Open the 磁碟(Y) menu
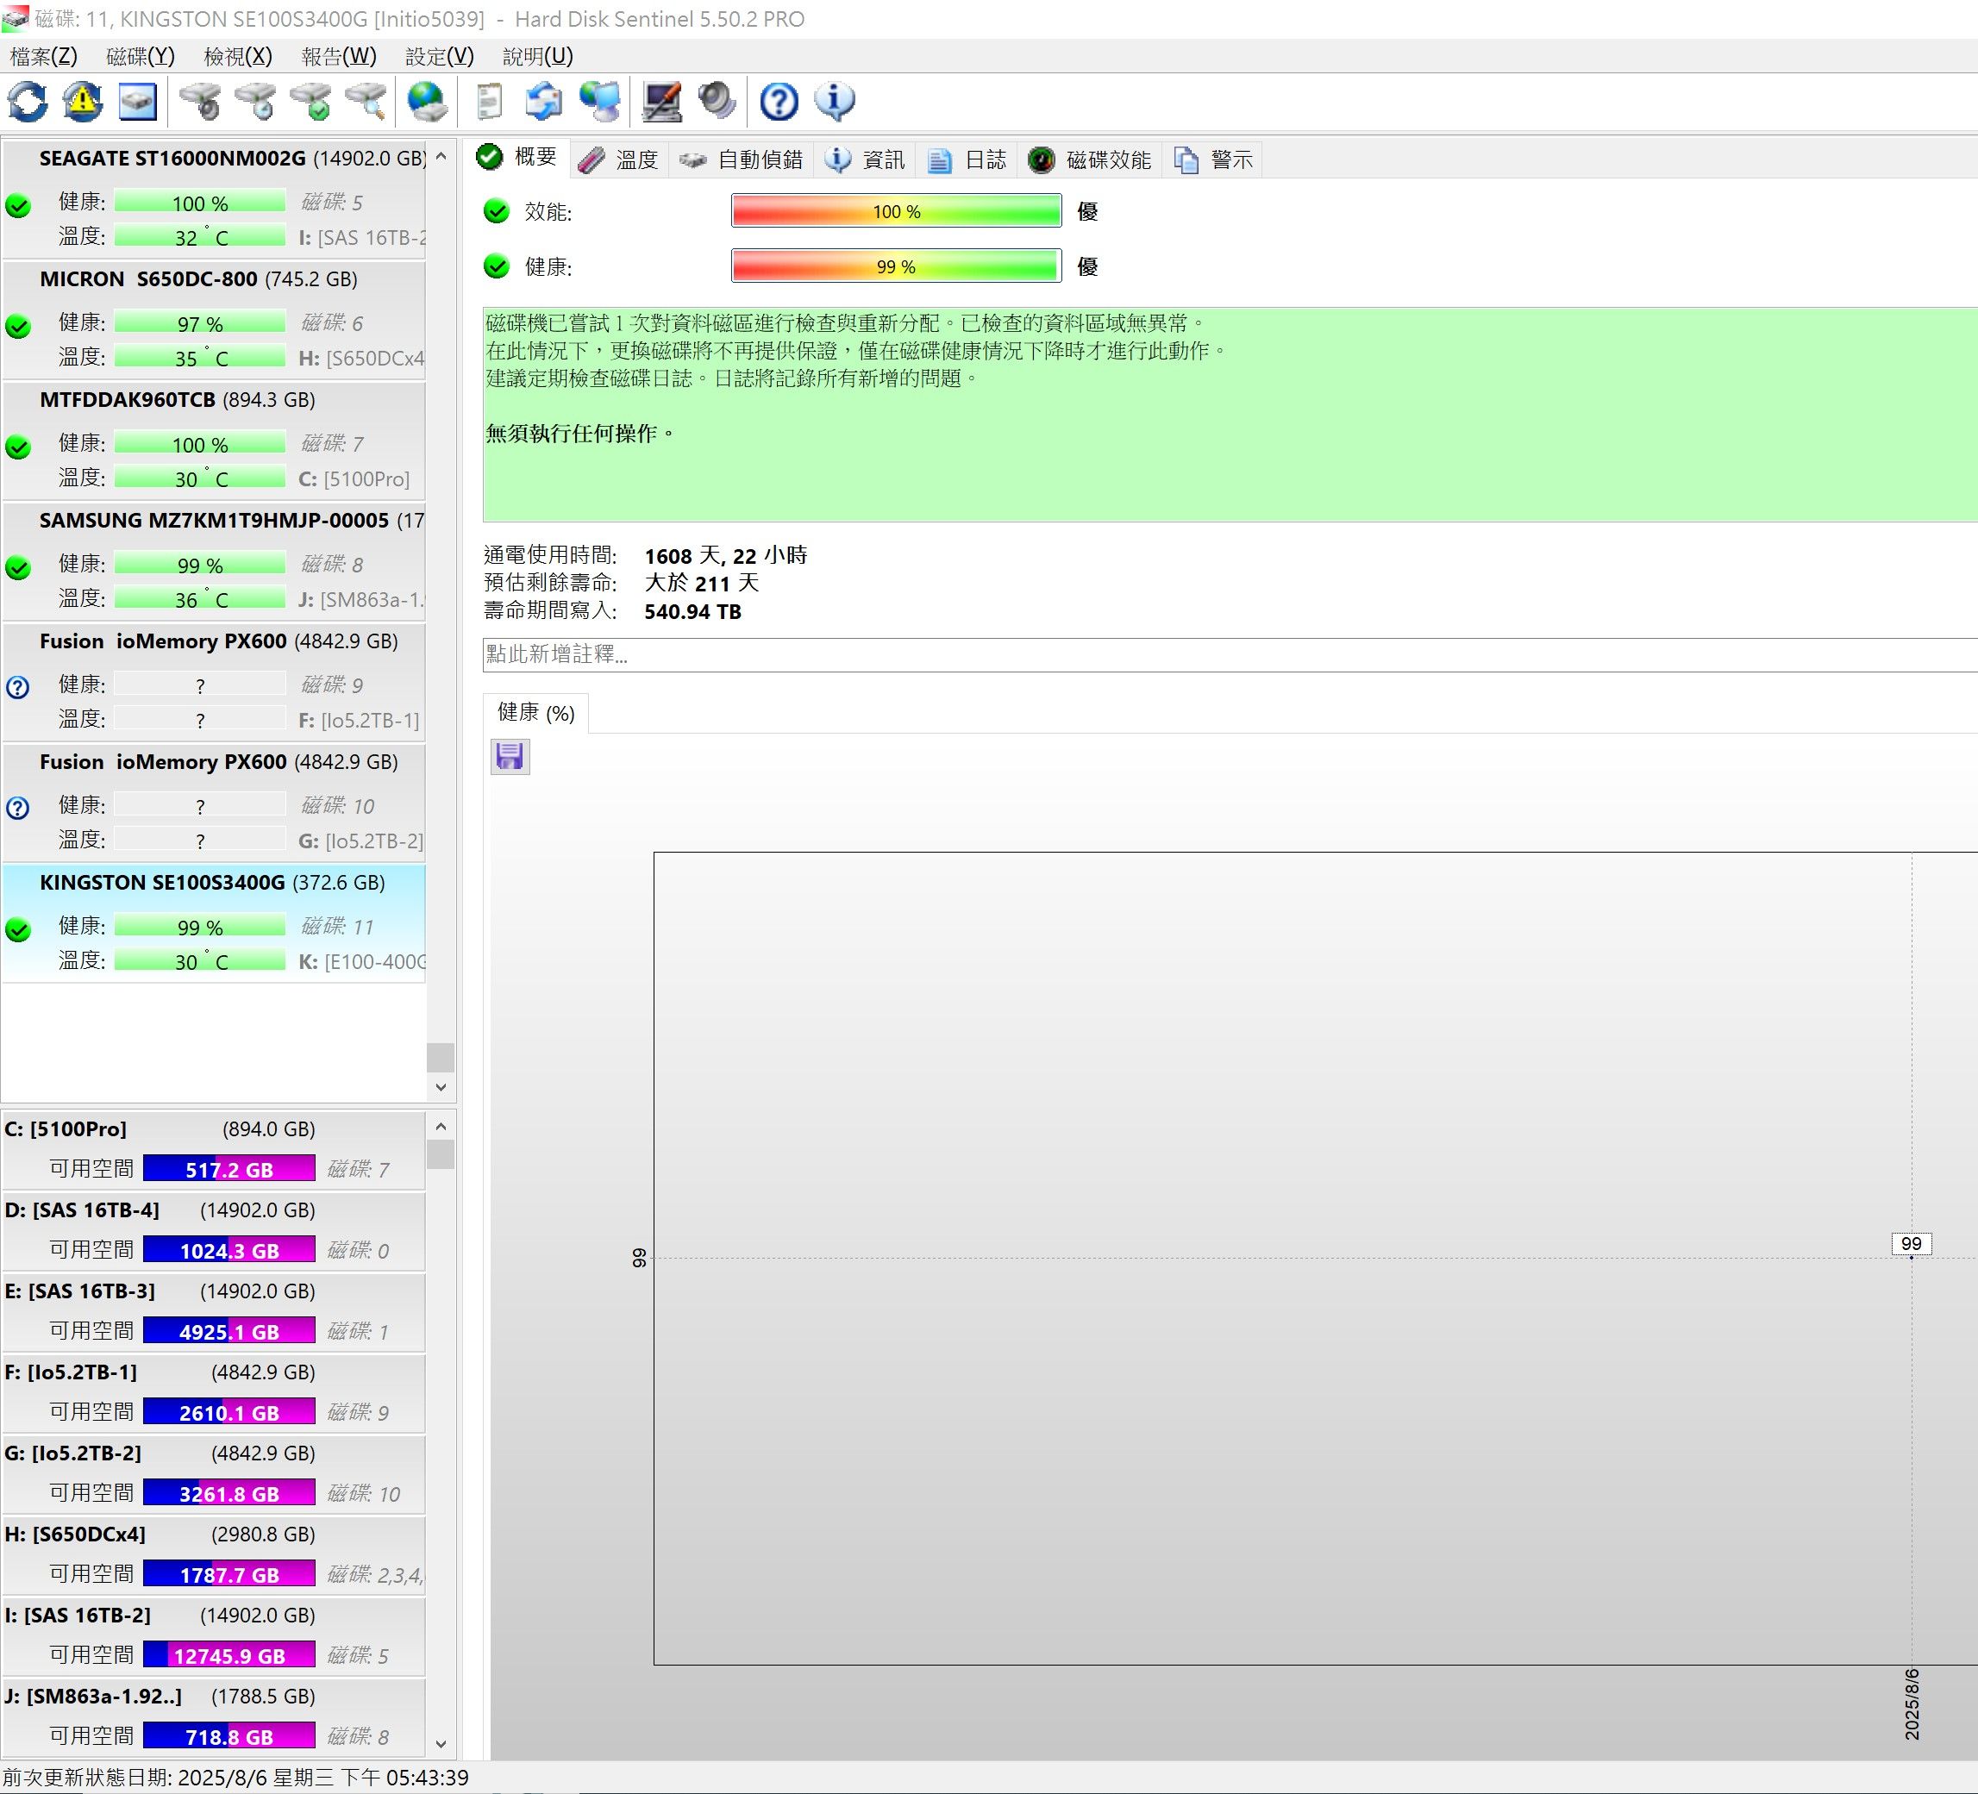Screen dimensions: 1978x1794 (141, 56)
